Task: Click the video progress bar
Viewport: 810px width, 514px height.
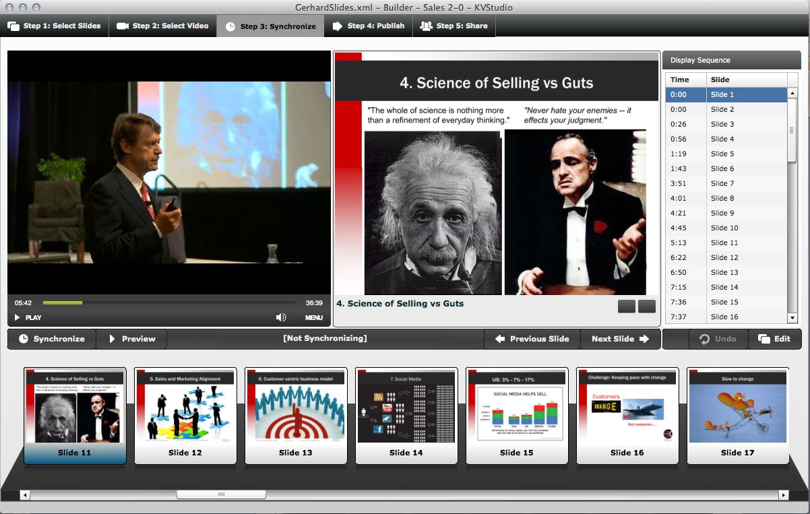Action: [x=168, y=302]
